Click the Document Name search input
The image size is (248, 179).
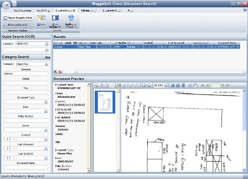[x=26, y=167]
